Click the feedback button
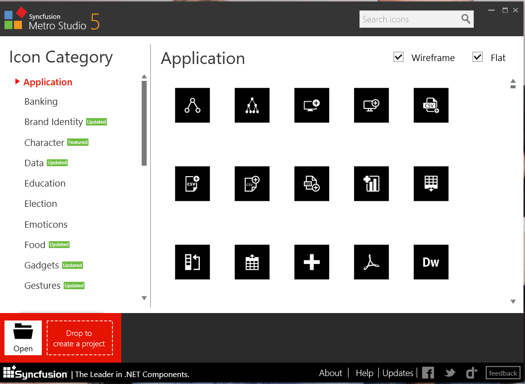The height and width of the screenshot is (384, 525). click(503, 373)
